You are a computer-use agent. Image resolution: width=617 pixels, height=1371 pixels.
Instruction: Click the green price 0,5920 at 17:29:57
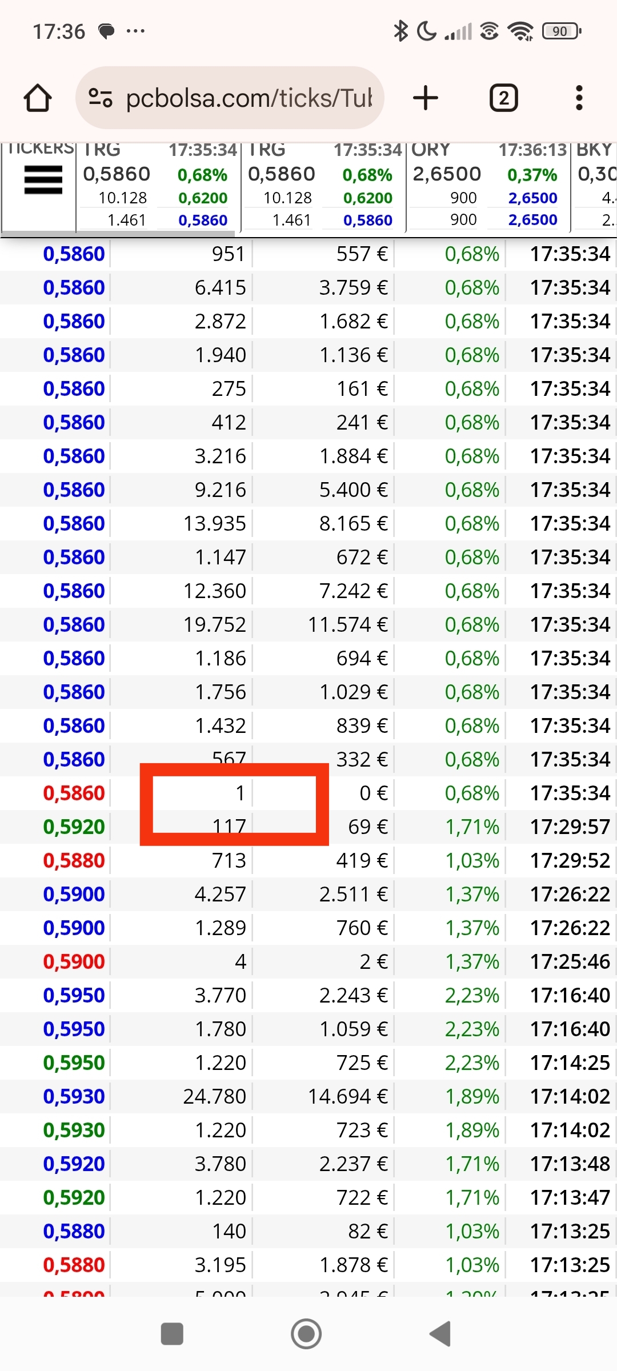[x=74, y=827]
